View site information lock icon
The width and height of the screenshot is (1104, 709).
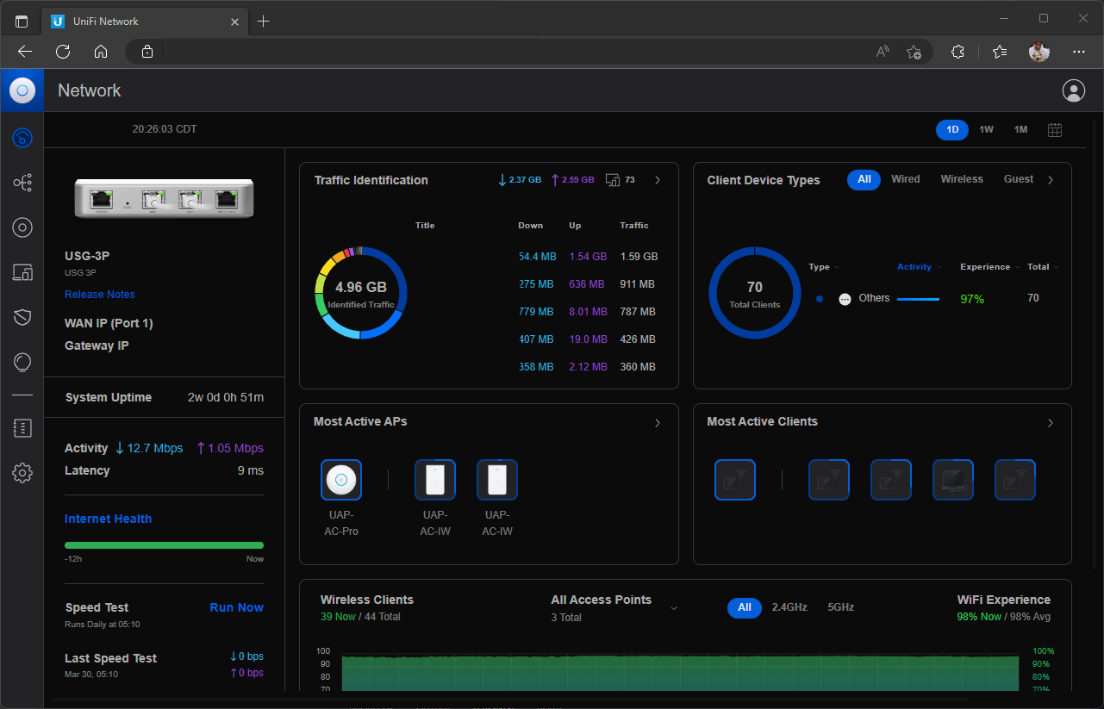tap(147, 52)
